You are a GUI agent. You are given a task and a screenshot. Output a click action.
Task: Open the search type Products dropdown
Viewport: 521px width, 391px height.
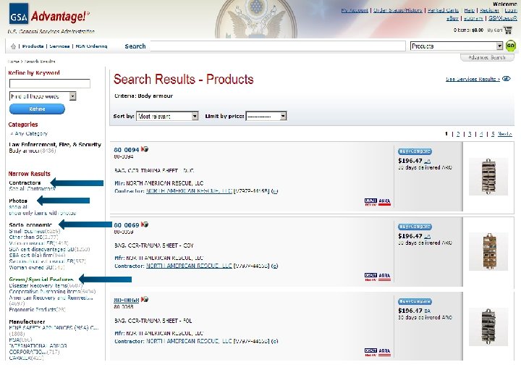tap(457, 46)
